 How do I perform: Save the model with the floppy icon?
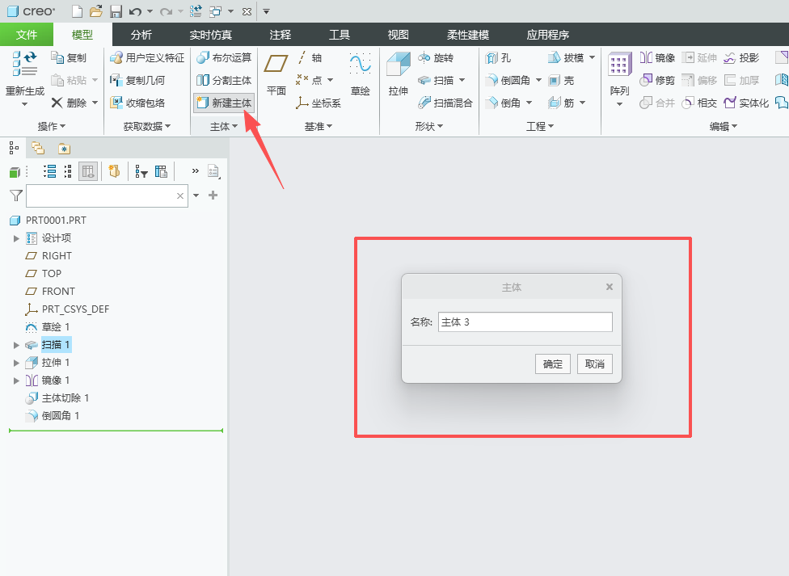[116, 11]
